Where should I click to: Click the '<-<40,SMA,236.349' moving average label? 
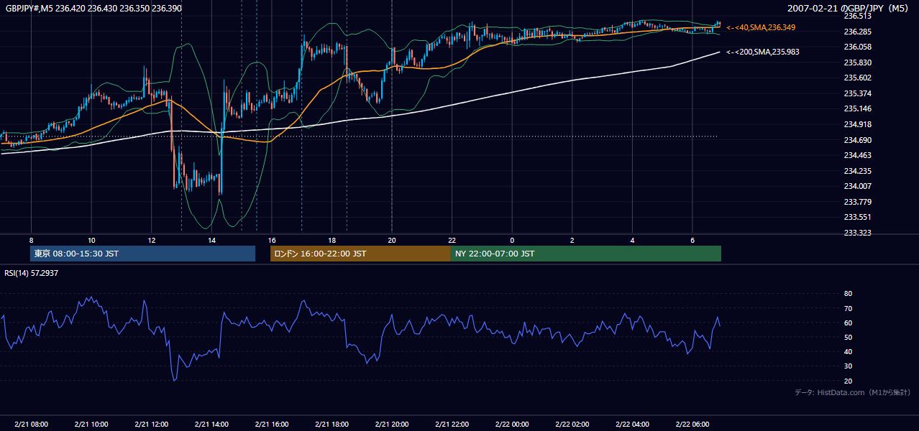pos(761,27)
